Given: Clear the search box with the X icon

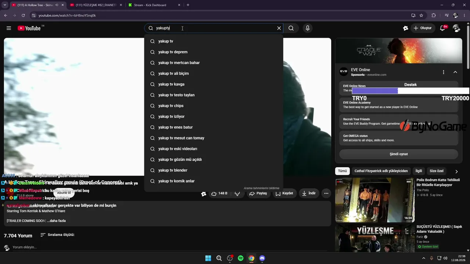Looking at the screenshot, I should tap(279, 28).
